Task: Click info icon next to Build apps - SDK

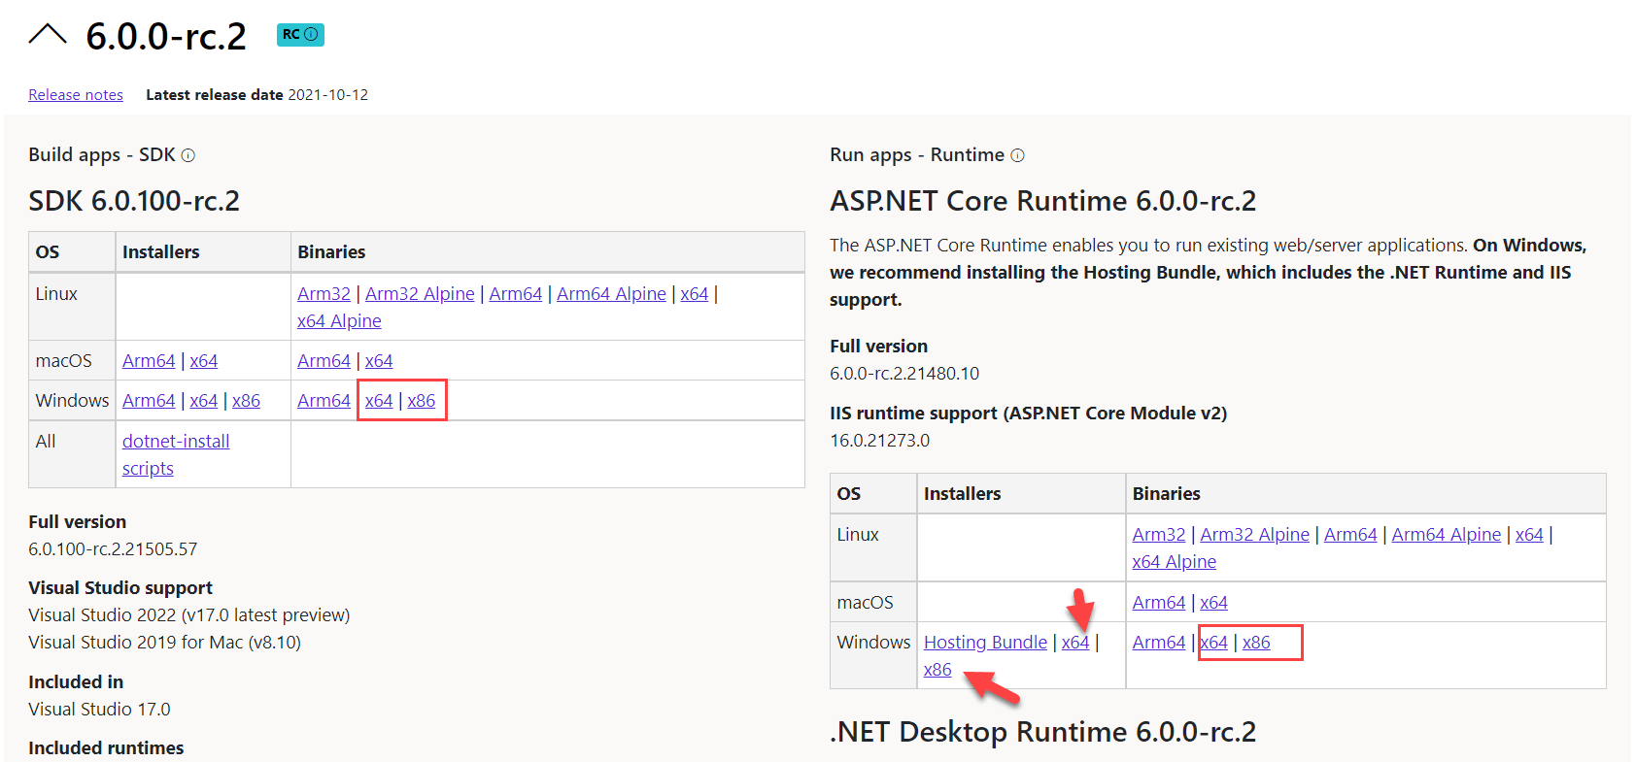Action: (188, 155)
